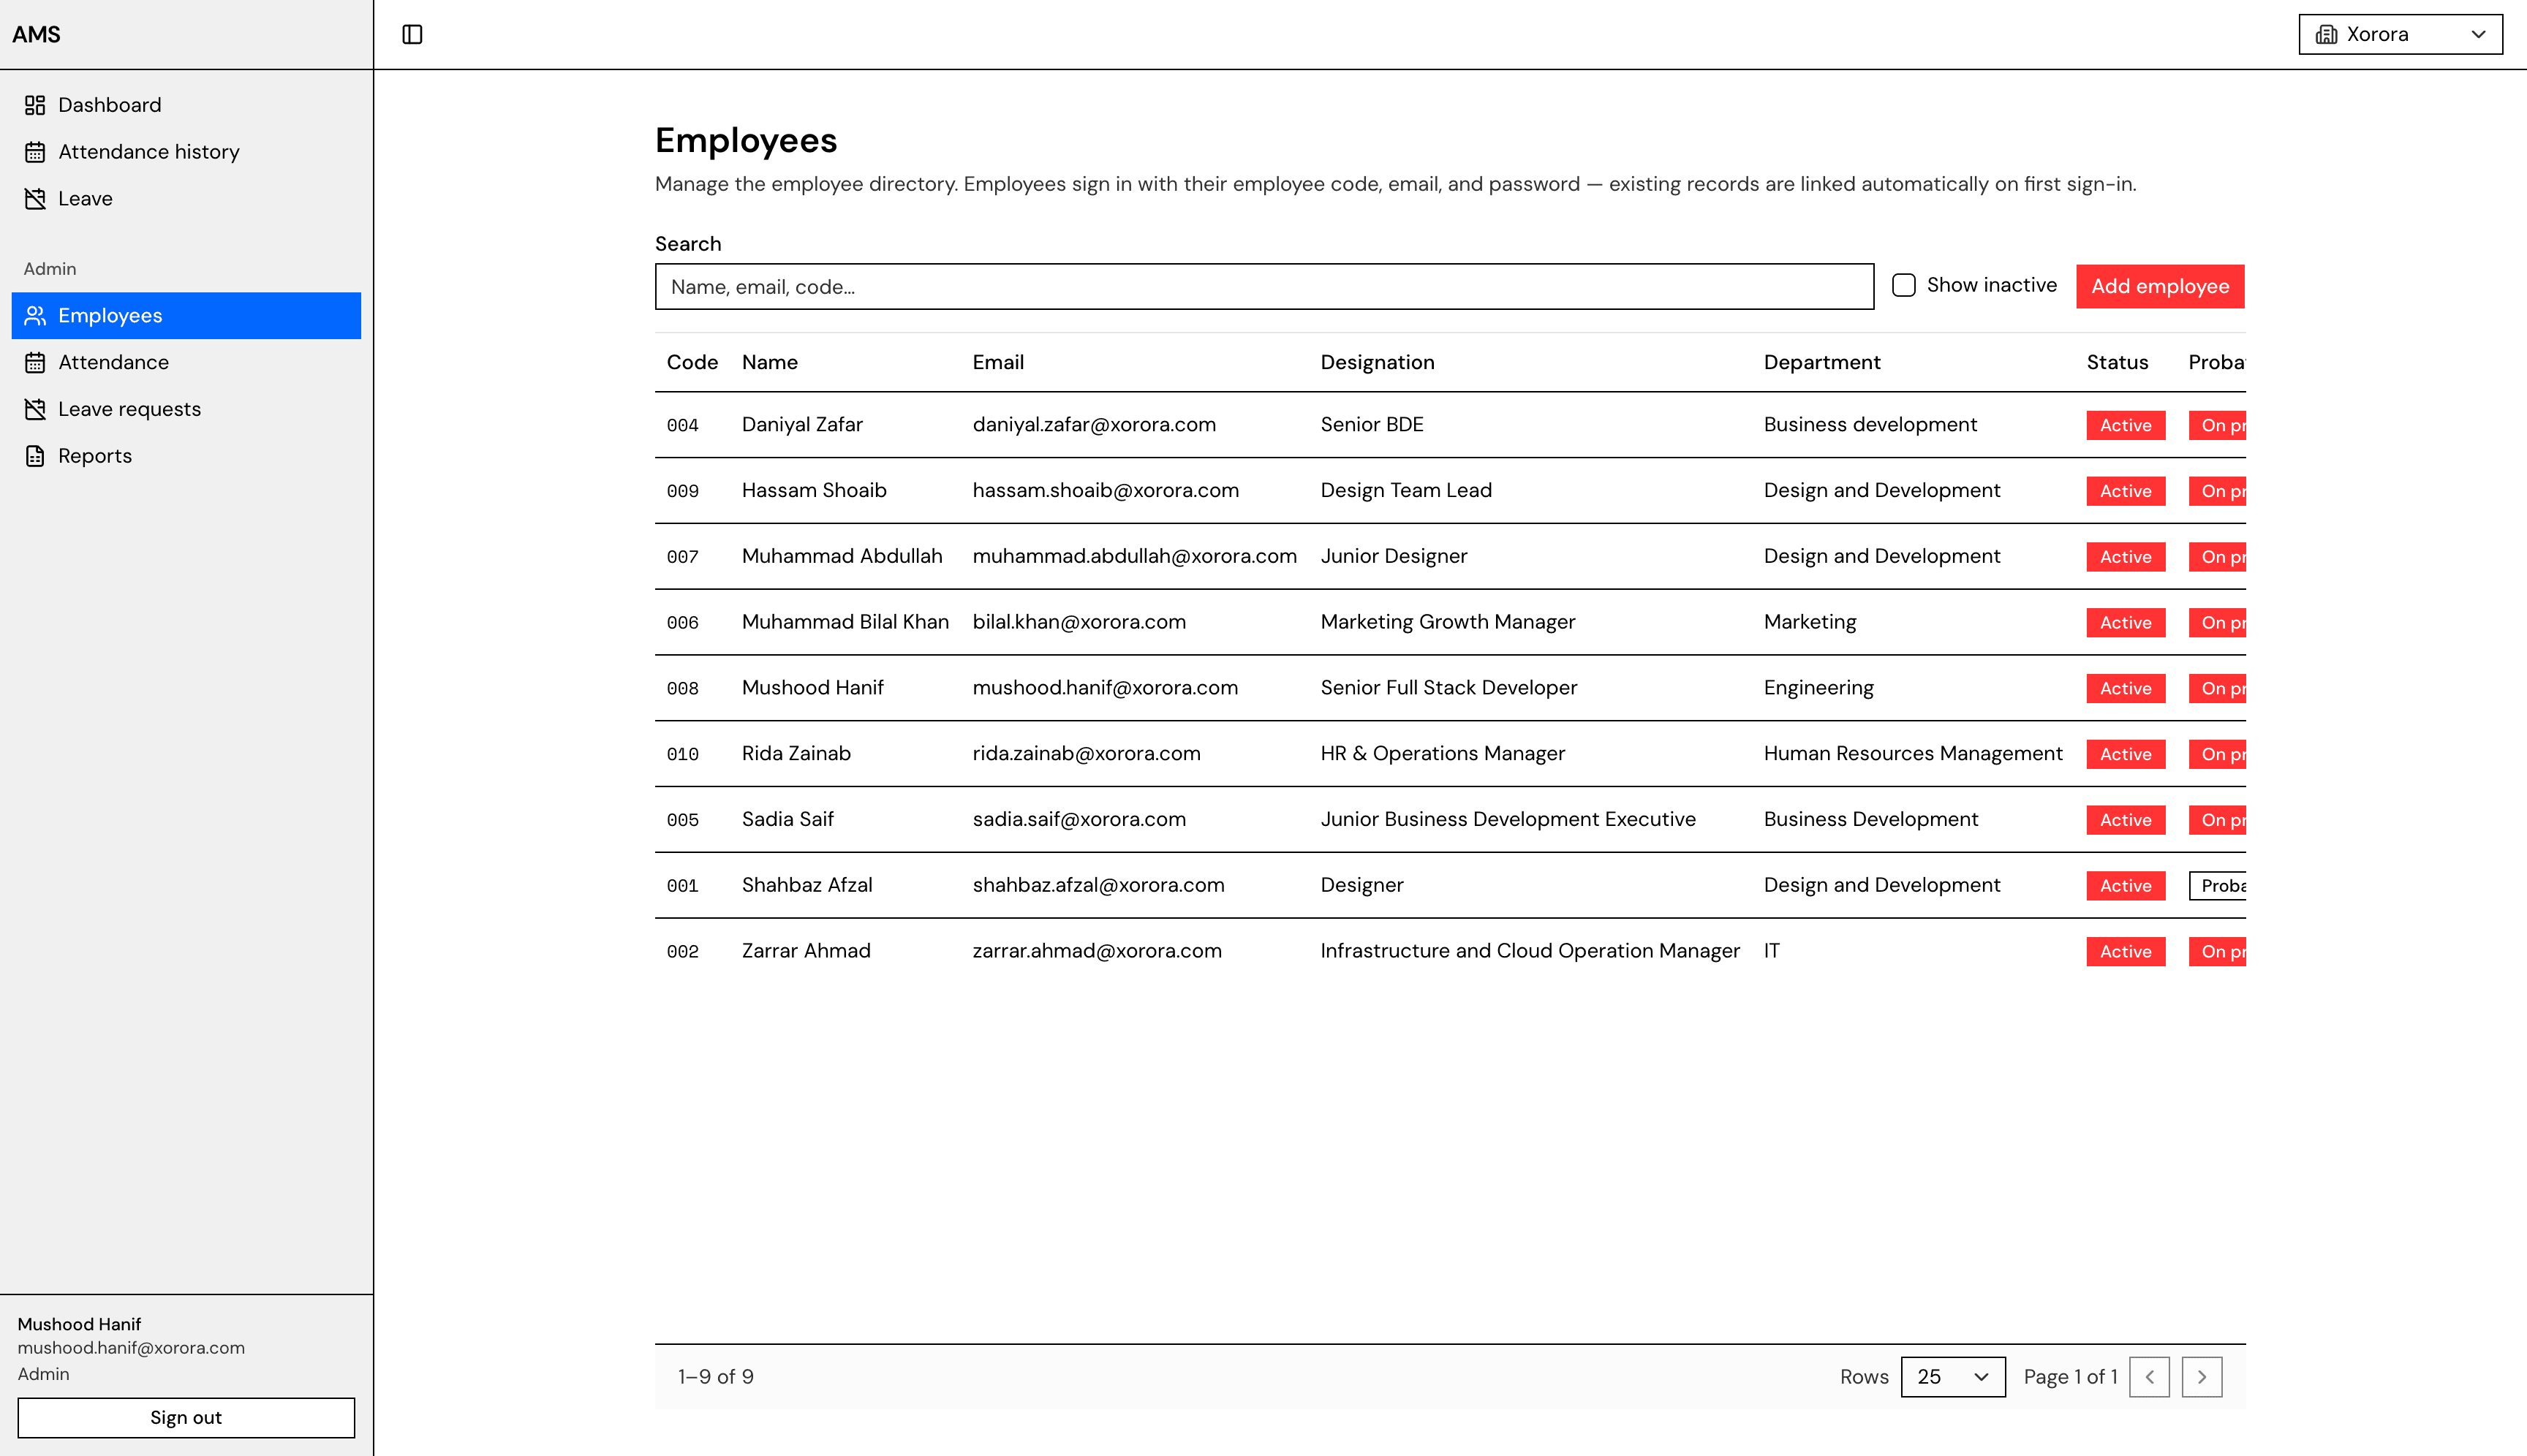Click the Page 1 of 1 label
2527x1456 pixels.
[2070, 1377]
